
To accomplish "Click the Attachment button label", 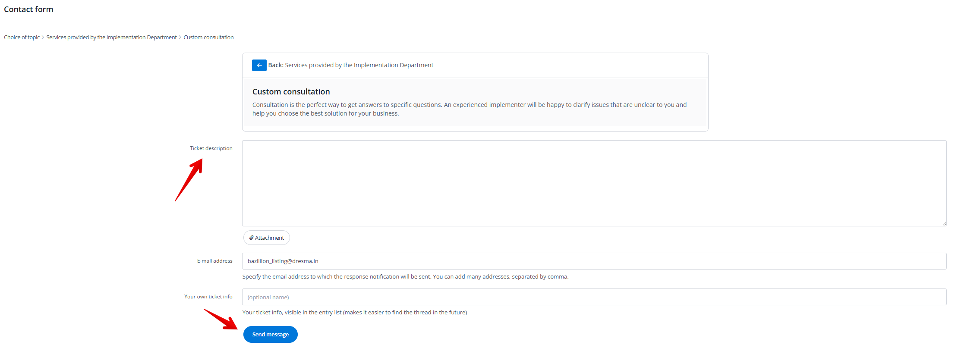I will click(x=269, y=238).
